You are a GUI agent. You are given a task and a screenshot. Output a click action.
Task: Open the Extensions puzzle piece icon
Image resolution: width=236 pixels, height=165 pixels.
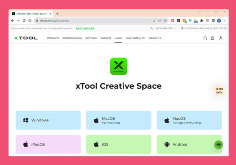(x=201, y=20)
